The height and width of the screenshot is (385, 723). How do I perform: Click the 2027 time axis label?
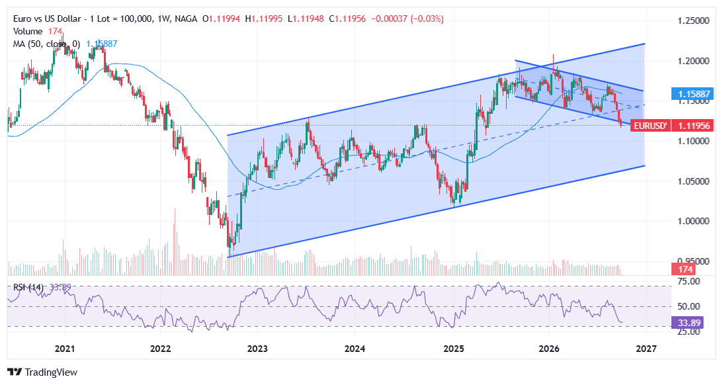[646, 349]
